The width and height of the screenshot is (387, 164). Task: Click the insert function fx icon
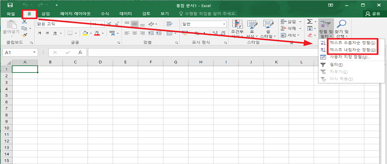[80, 52]
